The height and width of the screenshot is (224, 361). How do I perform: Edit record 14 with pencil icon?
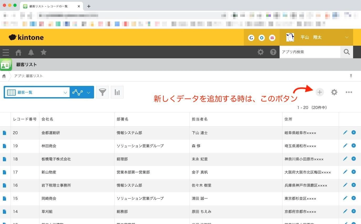point(345,211)
